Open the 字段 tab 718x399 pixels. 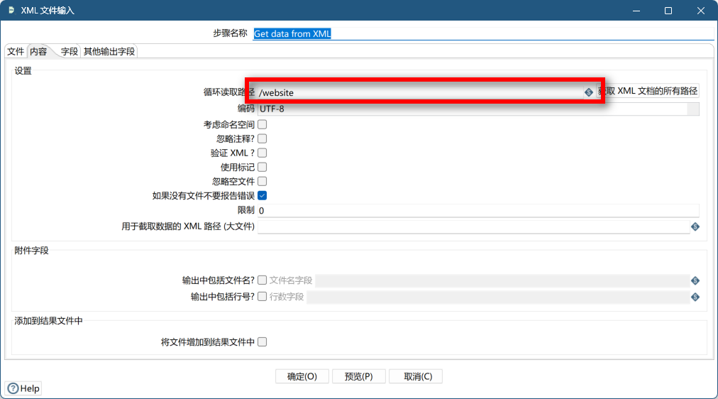[69, 51]
